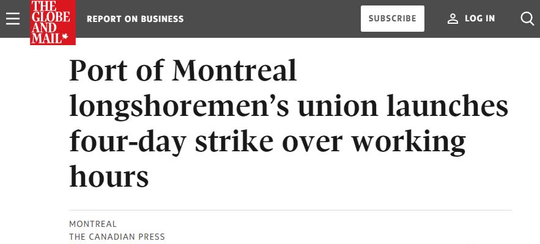Click the word "longshoremen's" in the headline
The image size is (540, 244).
pyautogui.click(x=179, y=107)
